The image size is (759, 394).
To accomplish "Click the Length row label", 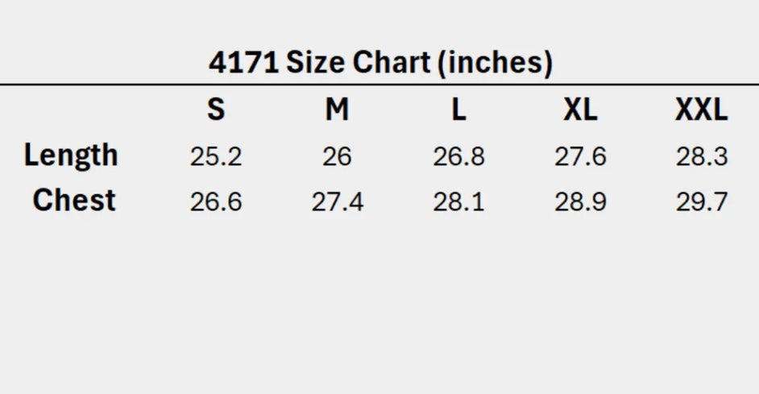I will point(71,155).
